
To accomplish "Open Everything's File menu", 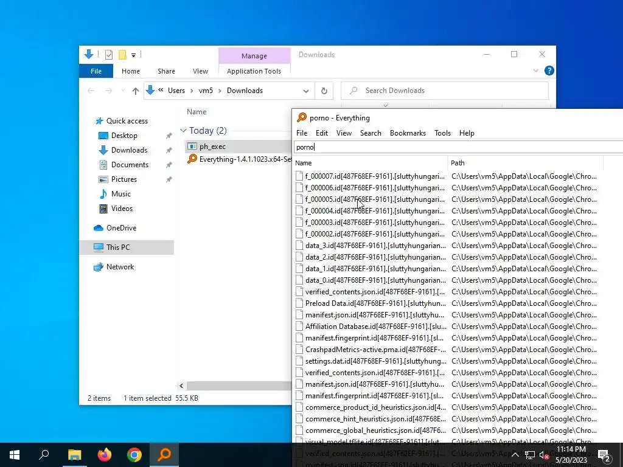I will [302, 133].
